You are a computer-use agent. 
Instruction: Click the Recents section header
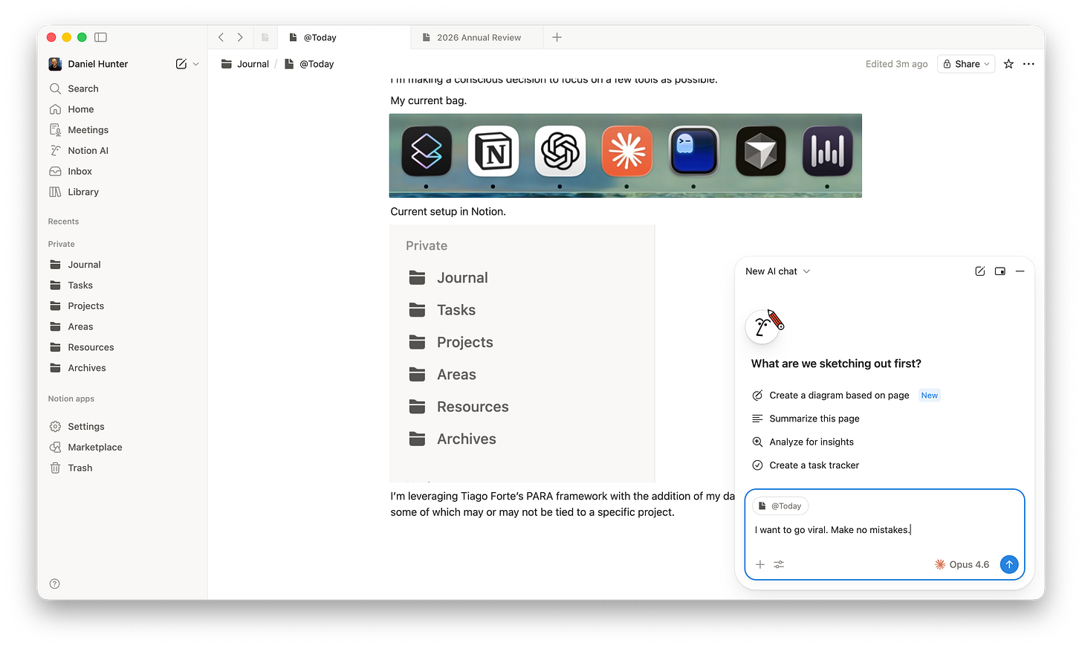64,222
